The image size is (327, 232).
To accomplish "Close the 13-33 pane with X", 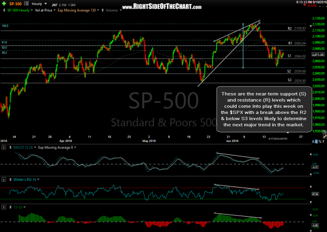I will (4, 207).
